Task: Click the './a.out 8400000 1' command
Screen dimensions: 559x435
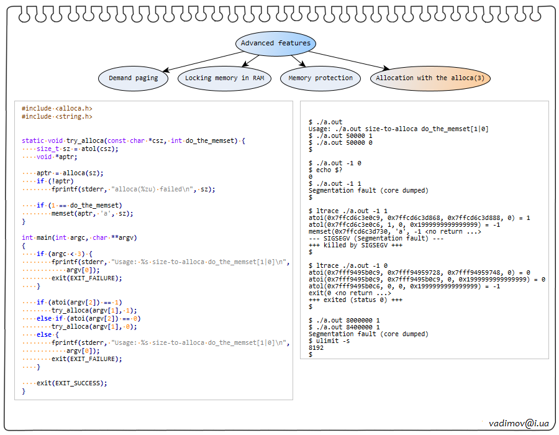Action: pyautogui.click(x=345, y=327)
